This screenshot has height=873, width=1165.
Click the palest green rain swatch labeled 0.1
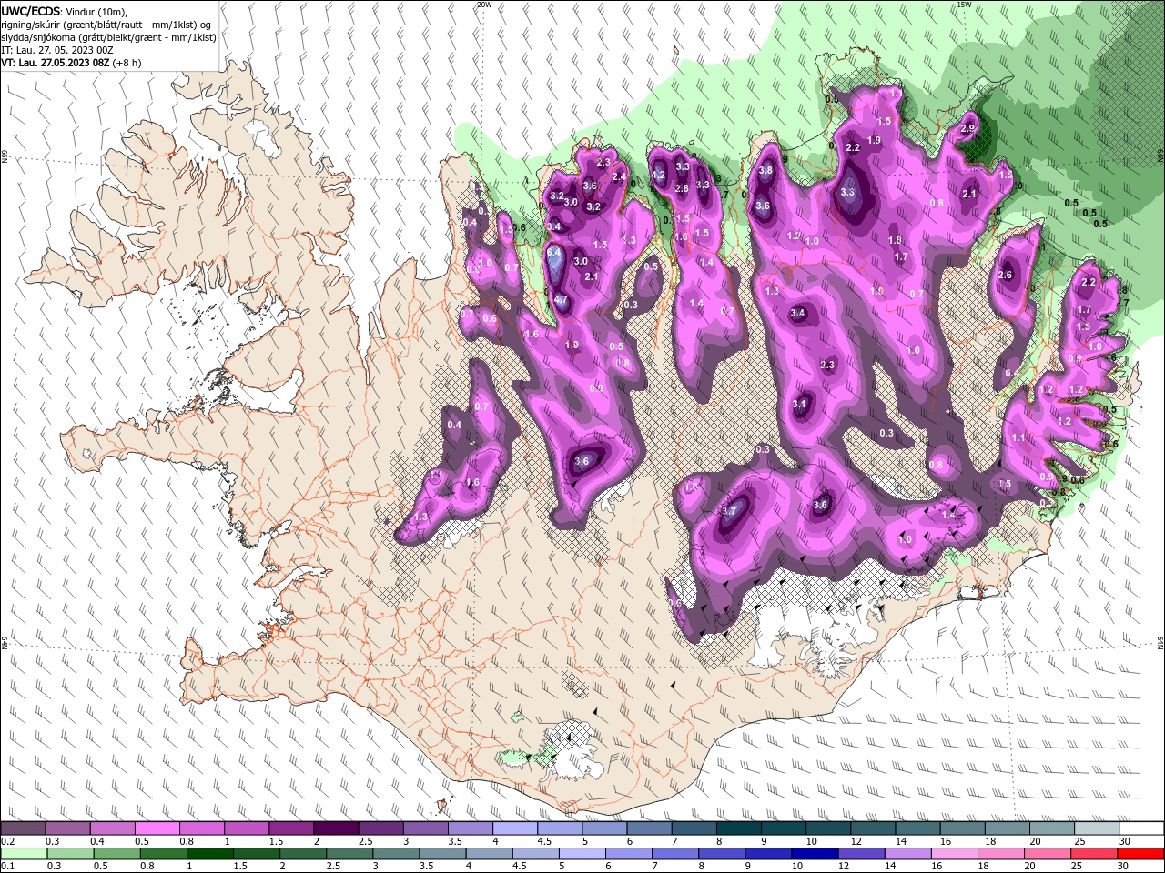tap(23, 854)
